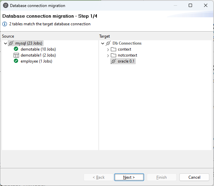214x186 pixels.
Task: Select employee (1 Jobs) entry
Action: [36, 61]
